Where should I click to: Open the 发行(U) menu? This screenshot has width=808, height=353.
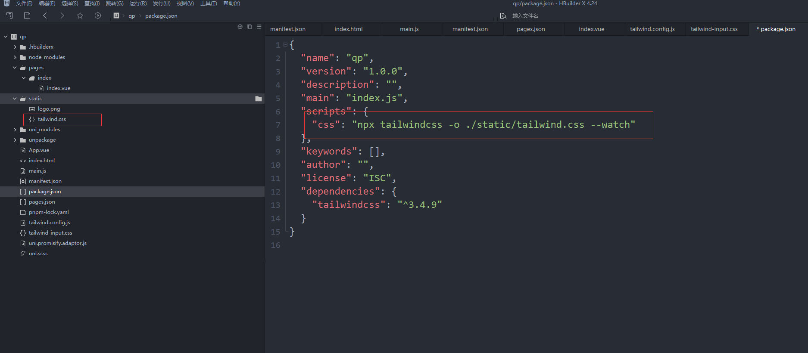pos(162,3)
